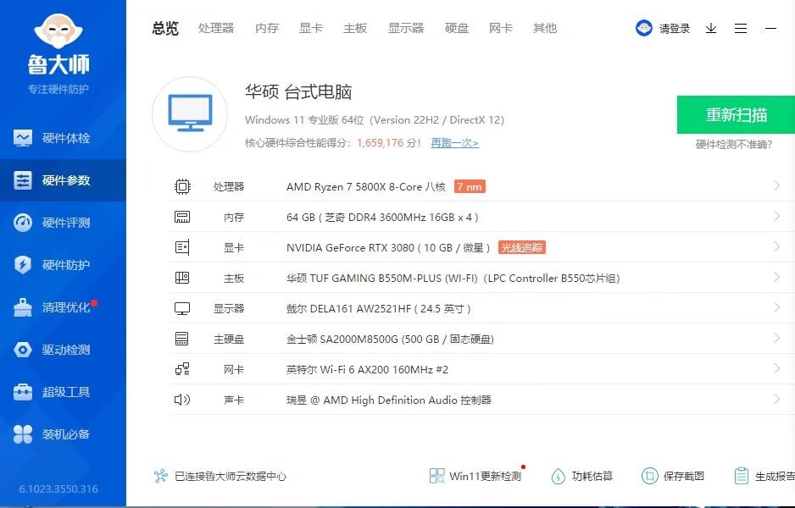This screenshot has width=795, height=508.
Task: Click the 7 nm badge
Action: [x=470, y=186]
